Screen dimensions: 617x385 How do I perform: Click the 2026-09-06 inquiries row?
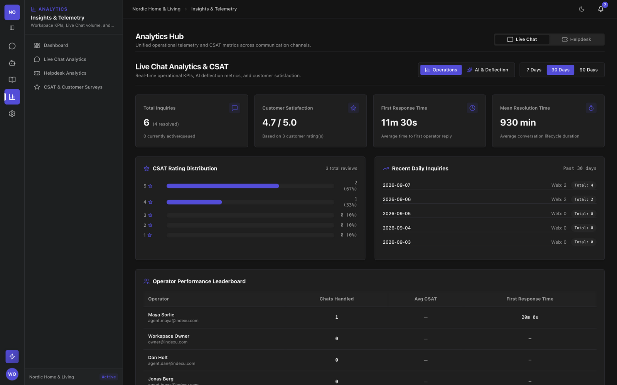pos(489,199)
